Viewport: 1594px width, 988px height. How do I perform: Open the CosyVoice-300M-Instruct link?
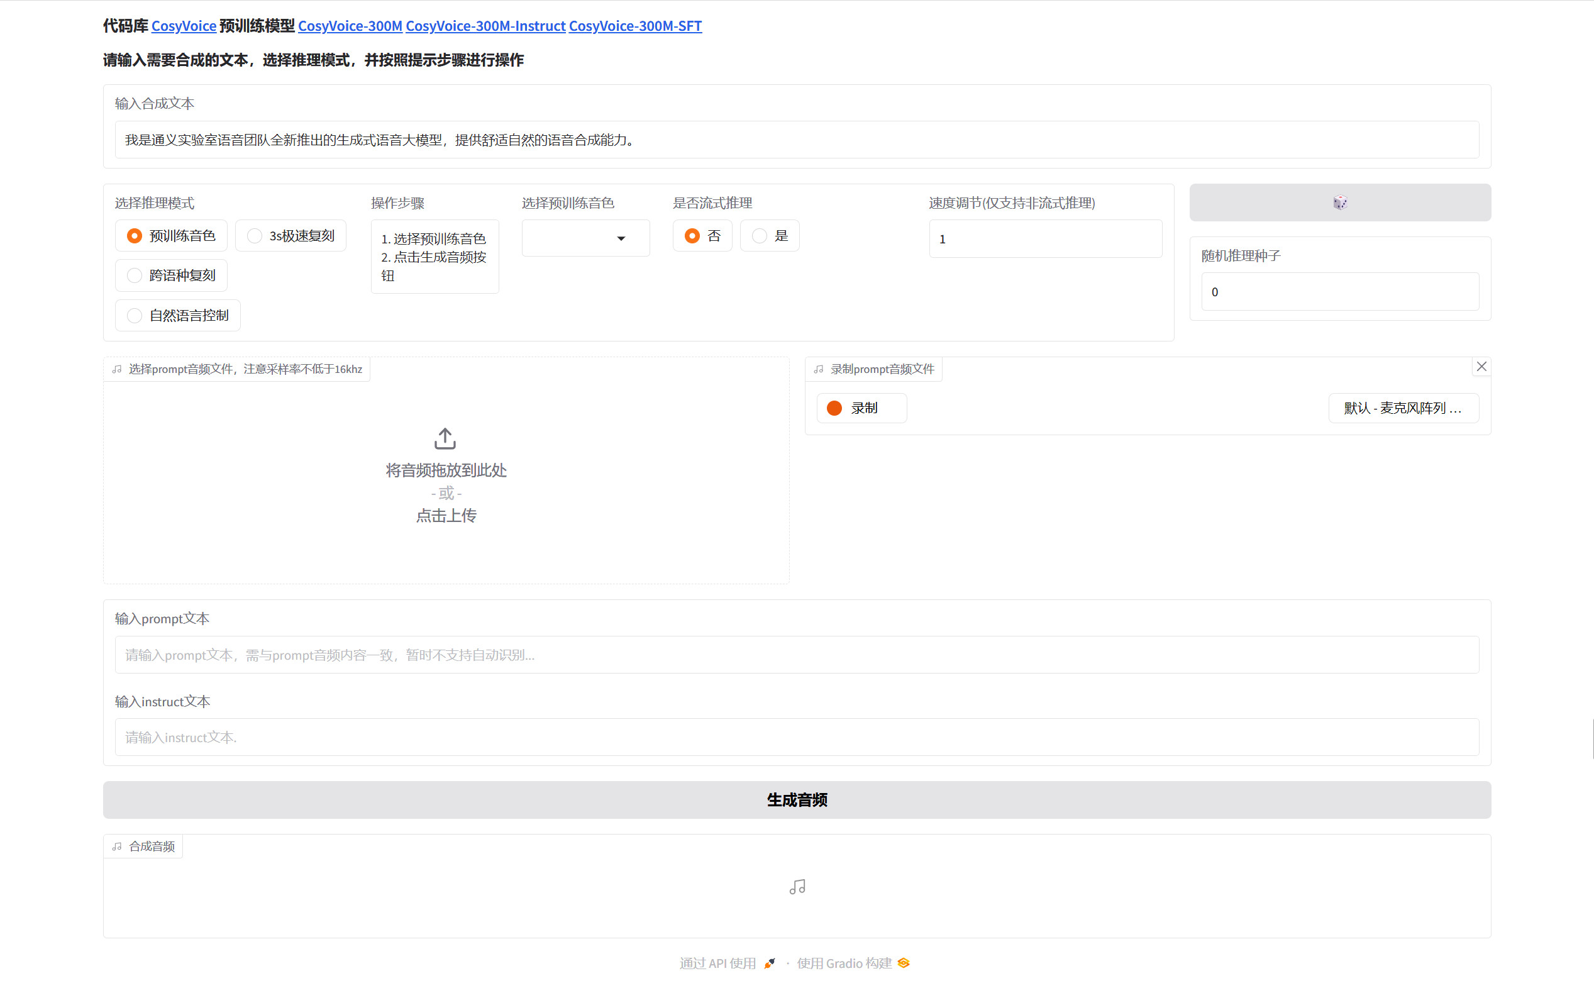point(485,26)
